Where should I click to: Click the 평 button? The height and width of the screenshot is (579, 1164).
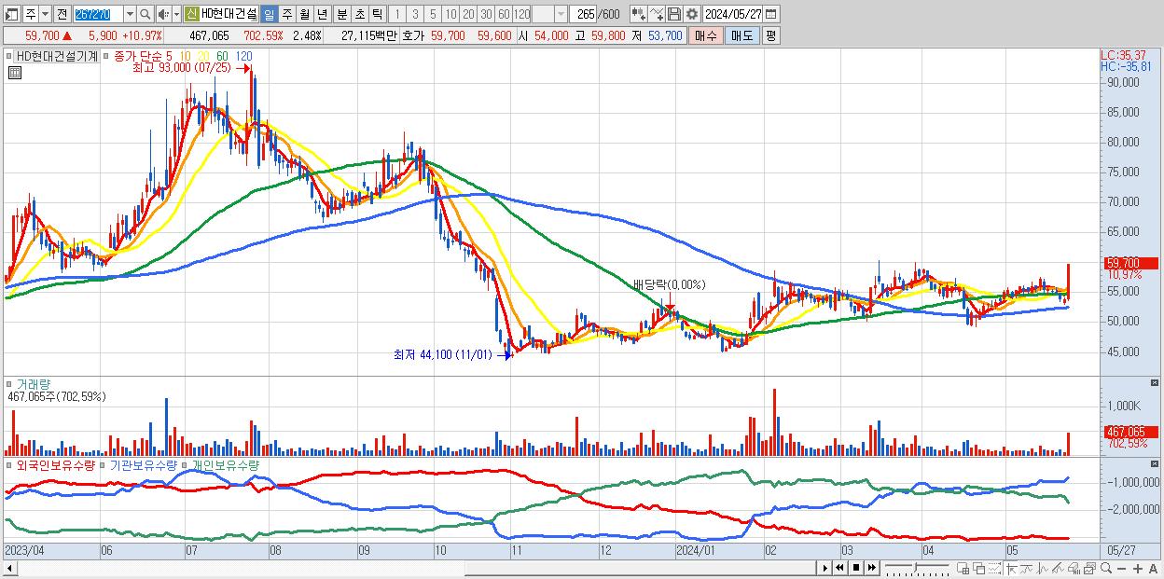tap(770, 35)
